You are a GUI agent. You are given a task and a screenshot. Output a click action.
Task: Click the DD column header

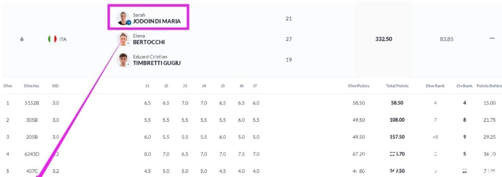[55, 86]
